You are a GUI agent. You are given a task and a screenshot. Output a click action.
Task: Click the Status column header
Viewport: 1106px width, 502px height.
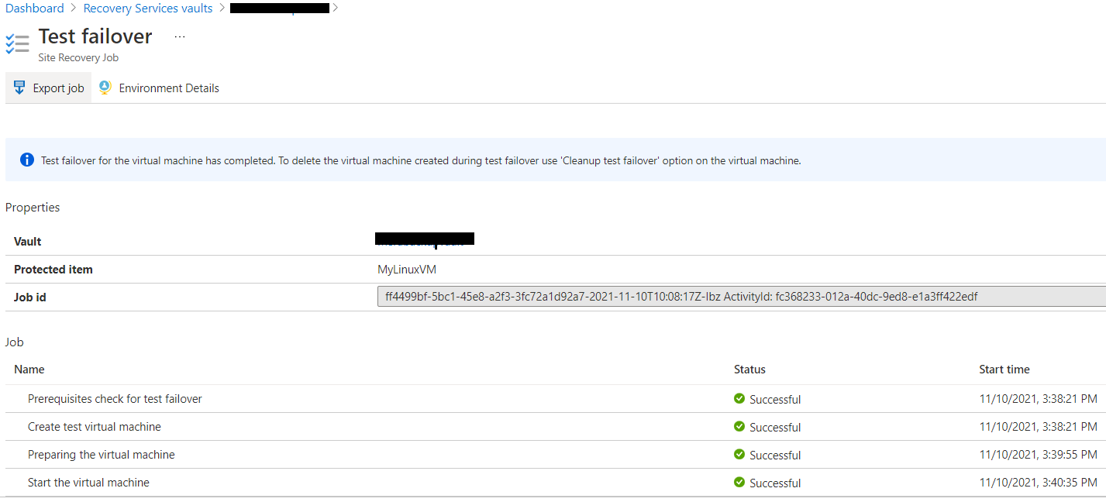tap(749, 370)
